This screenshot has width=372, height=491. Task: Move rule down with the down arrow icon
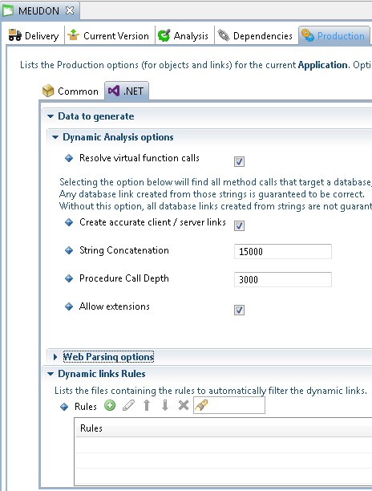[165, 405]
